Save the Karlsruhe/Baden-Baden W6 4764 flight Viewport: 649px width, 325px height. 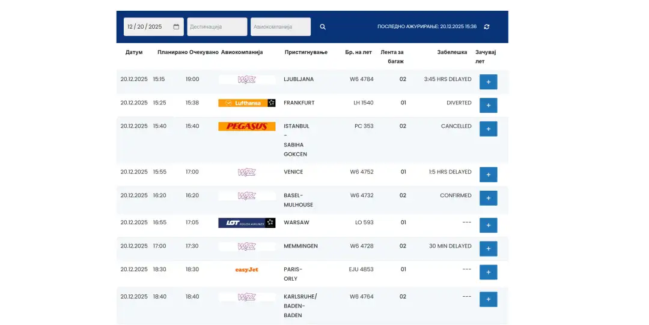coord(488,299)
